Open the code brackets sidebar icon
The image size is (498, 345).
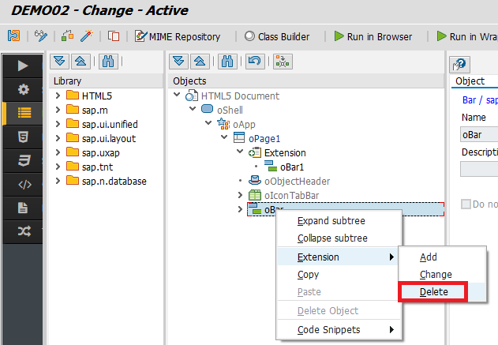click(23, 184)
